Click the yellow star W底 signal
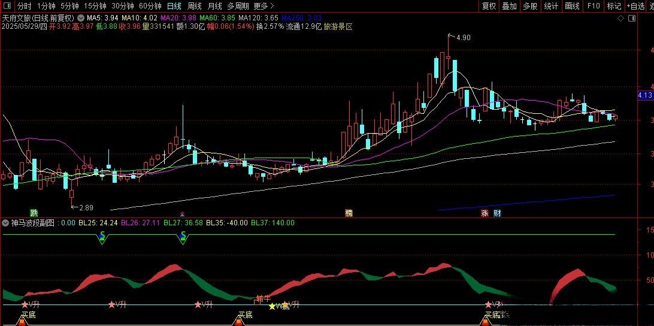Viewport: 654px width, 326px height. [x=273, y=306]
